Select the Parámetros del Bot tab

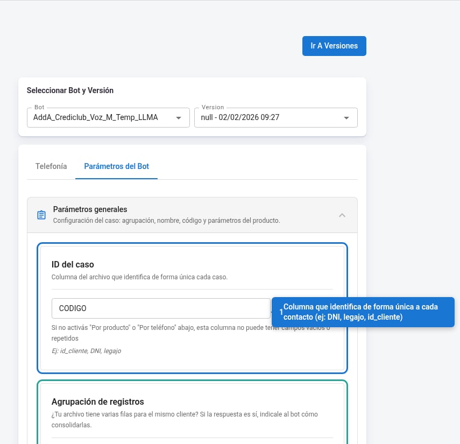116,166
